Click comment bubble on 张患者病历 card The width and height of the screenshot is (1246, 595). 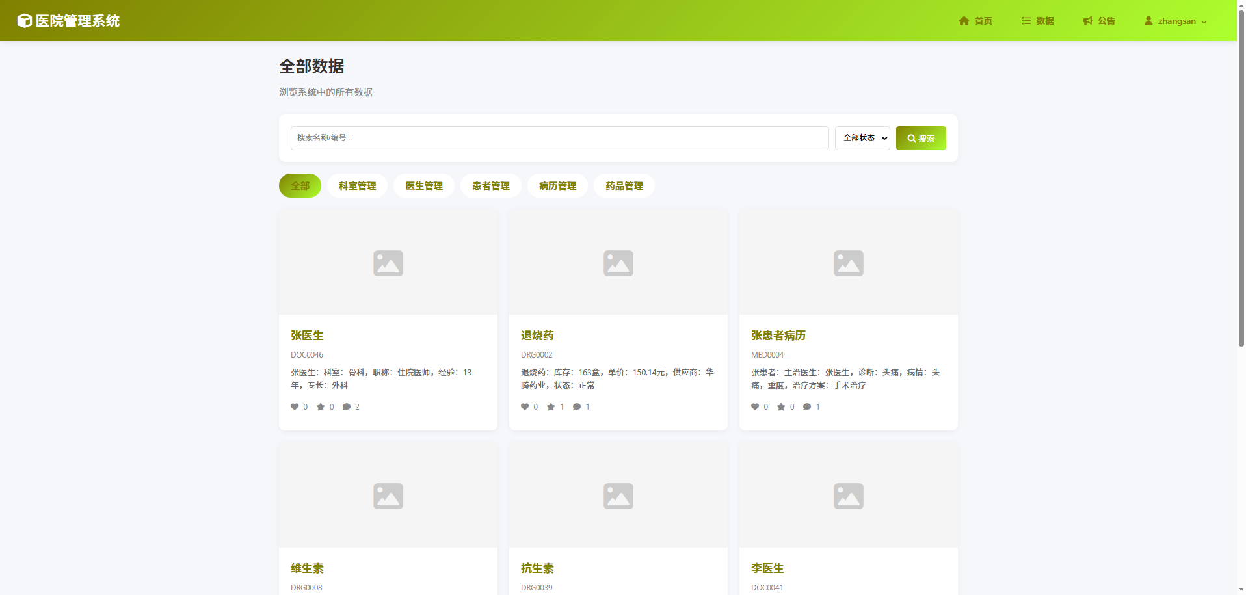(x=807, y=407)
